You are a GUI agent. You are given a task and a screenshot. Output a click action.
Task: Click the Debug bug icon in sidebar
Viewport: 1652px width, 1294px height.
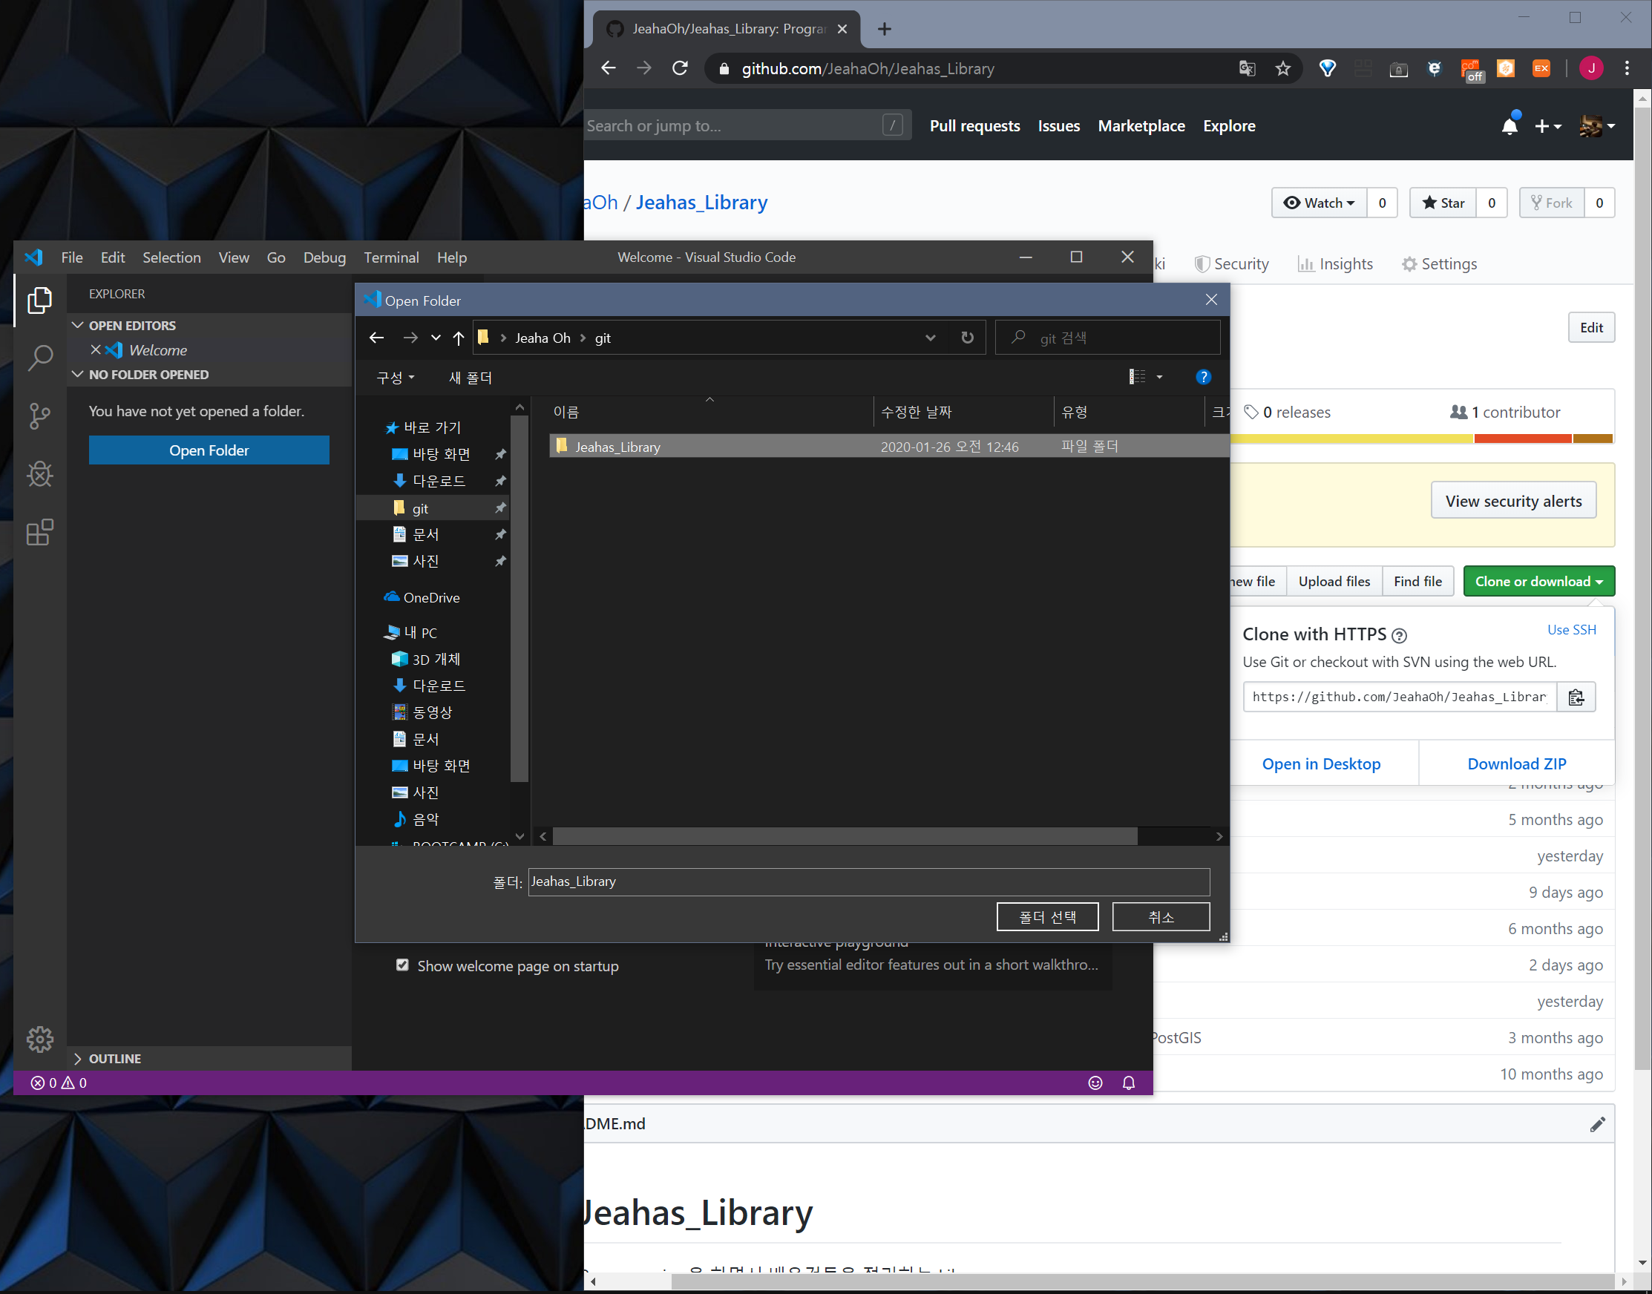pyautogui.click(x=39, y=474)
